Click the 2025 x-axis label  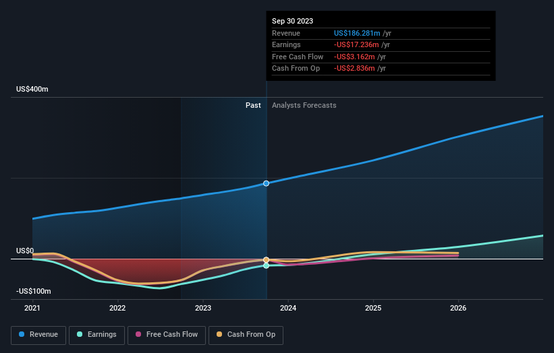click(373, 308)
